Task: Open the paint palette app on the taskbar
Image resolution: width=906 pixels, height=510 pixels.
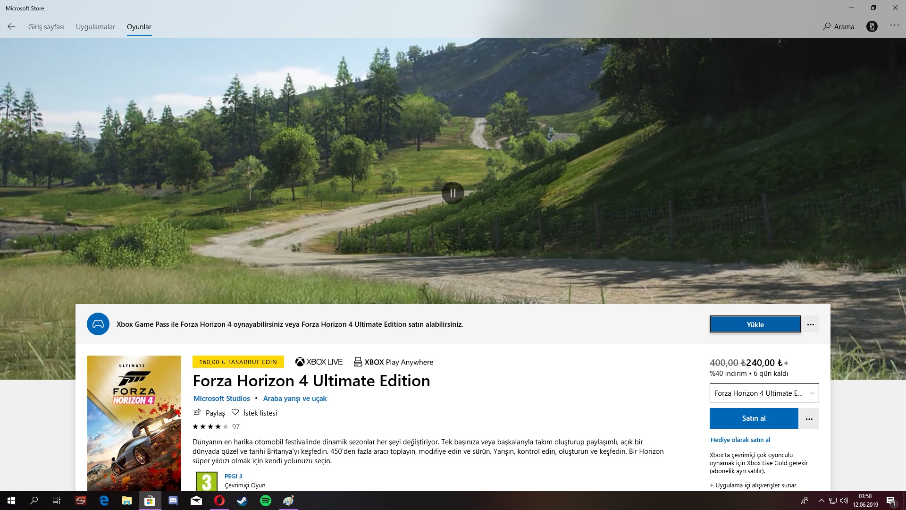Action: click(289, 501)
